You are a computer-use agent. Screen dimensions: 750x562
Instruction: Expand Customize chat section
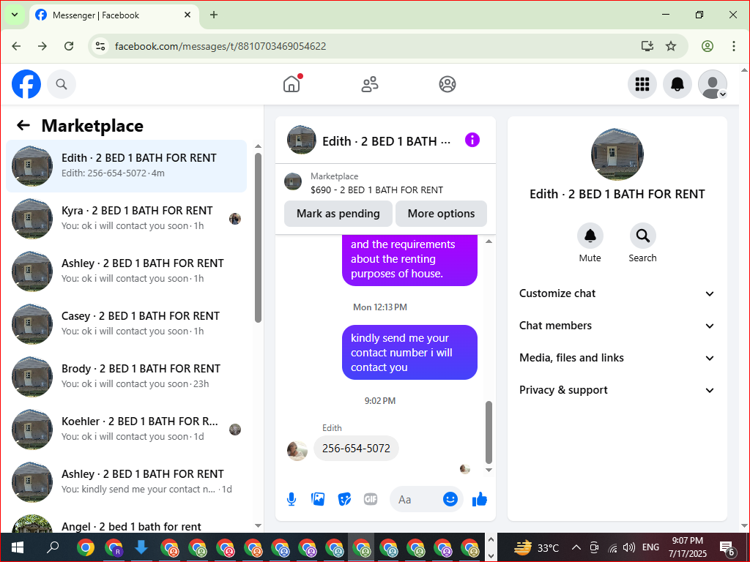coord(617,293)
